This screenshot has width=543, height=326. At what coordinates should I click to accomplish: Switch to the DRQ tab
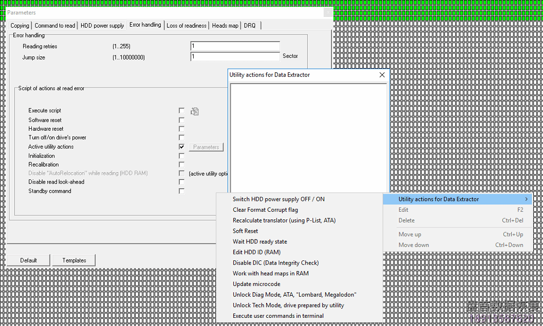click(249, 25)
